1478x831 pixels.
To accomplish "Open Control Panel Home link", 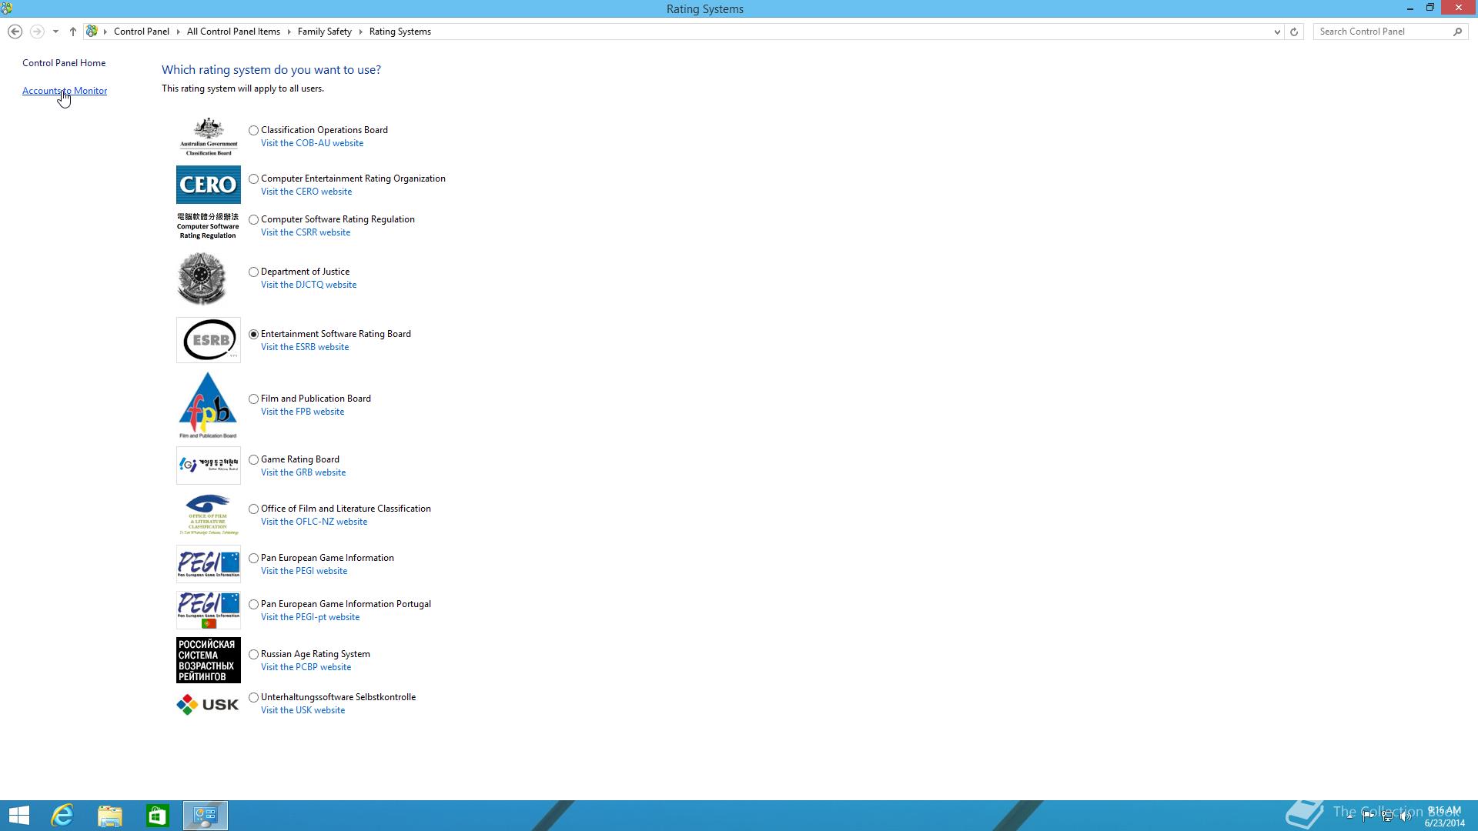I will pyautogui.click(x=64, y=63).
